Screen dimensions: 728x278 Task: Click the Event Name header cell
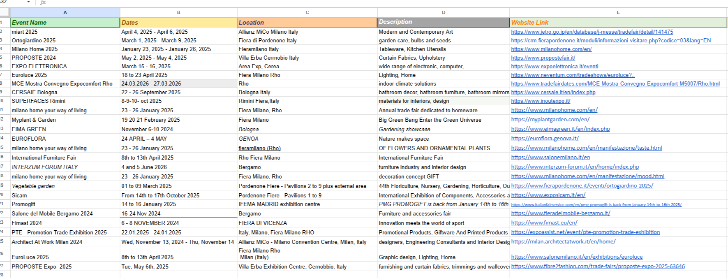point(65,23)
